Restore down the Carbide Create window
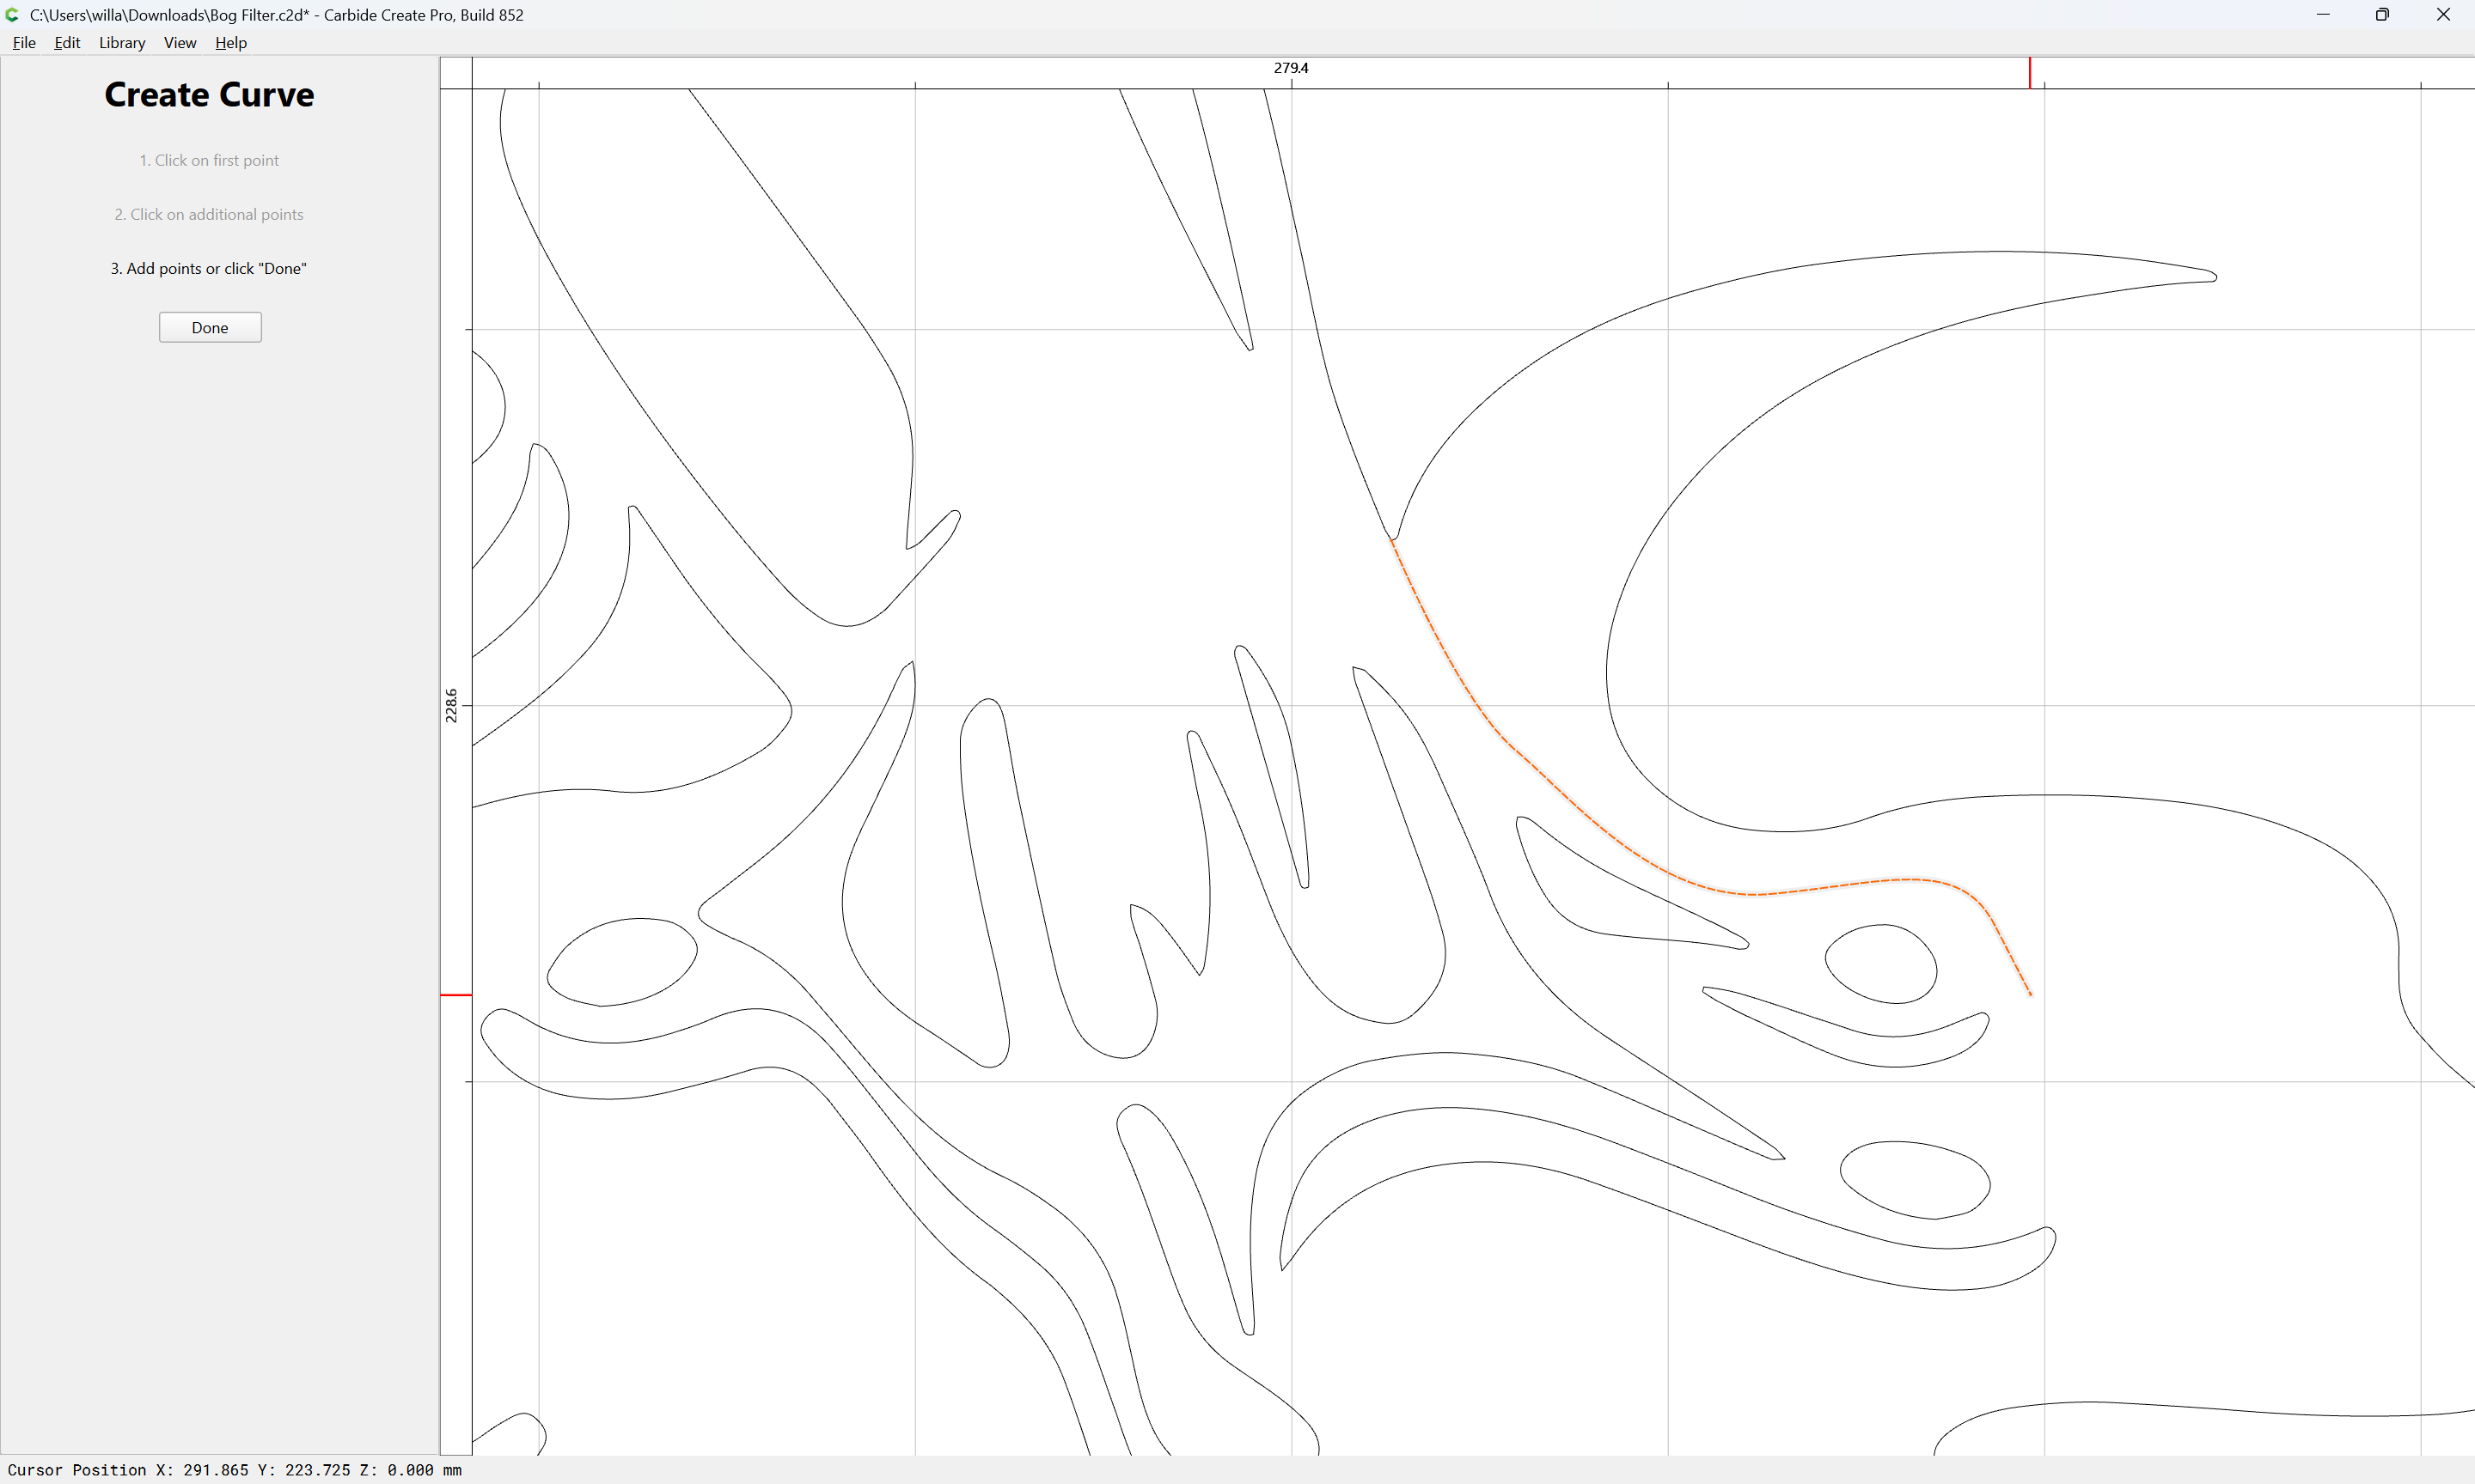This screenshot has width=2475, height=1484. (x=2383, y=15)
